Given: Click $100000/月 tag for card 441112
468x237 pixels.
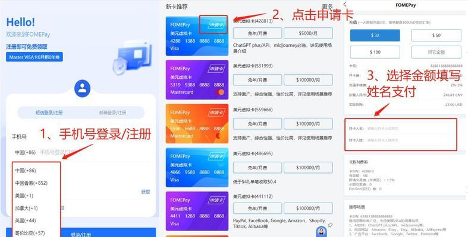Looking at the screenshot, I should tap(308, 209).
